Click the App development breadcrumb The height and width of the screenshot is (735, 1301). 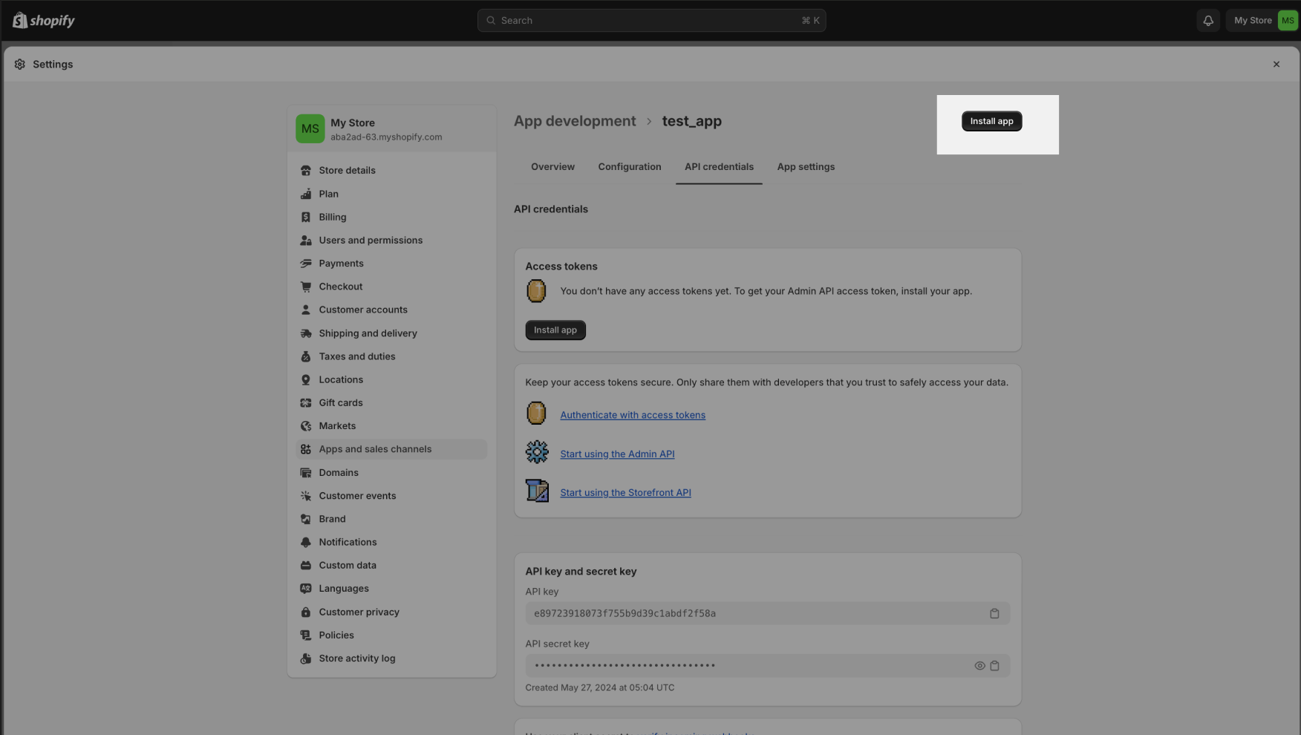pos(574,121)
